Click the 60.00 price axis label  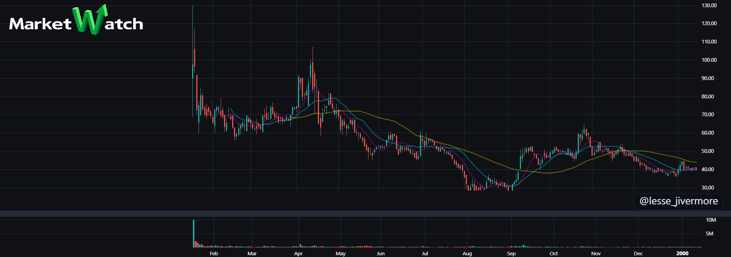click(708, 133)
